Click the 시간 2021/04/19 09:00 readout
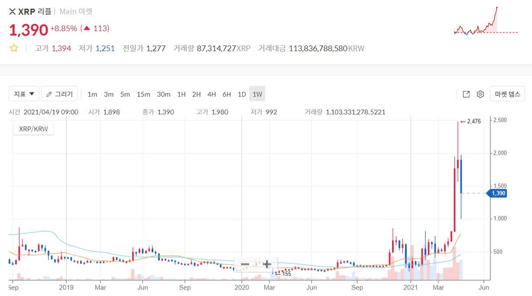This screenshot has height=296, width=532. 43,112
